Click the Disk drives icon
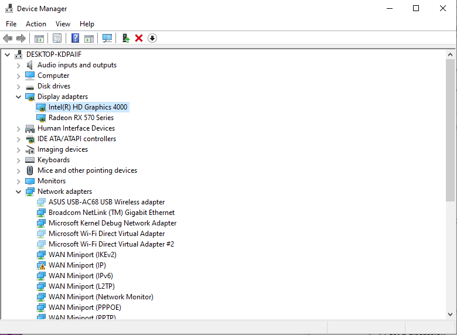 coord(30,87)
